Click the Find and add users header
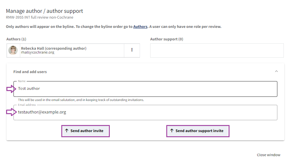 (x=30, y=72)
